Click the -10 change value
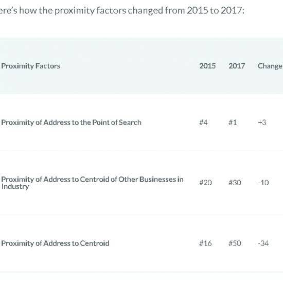Screen dimensions: 283x283 263,183
